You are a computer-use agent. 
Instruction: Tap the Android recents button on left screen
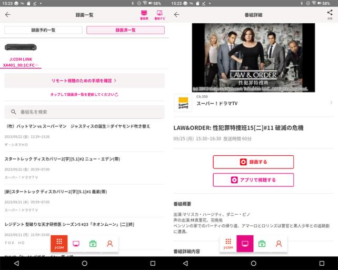153,263
